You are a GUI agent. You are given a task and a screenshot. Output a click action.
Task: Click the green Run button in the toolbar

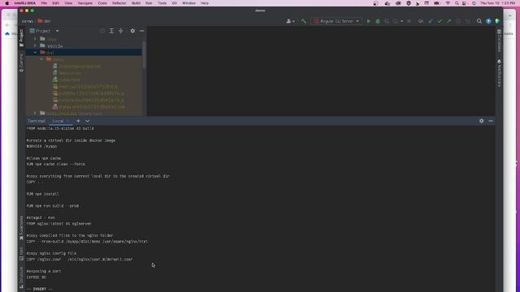pyautogui.click(x=368, y=21)
